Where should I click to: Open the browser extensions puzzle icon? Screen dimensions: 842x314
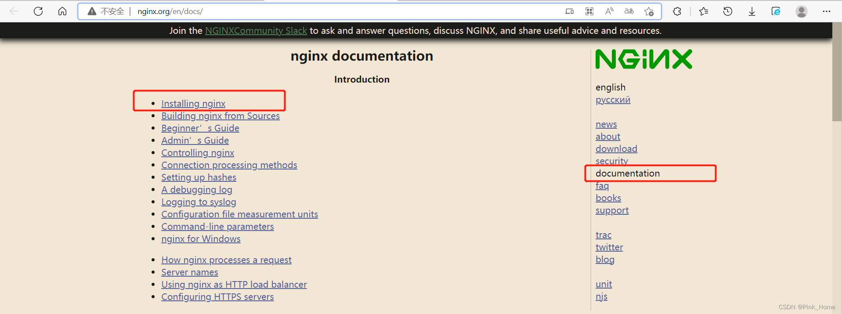pyautogui.click(x=677, y=11)
